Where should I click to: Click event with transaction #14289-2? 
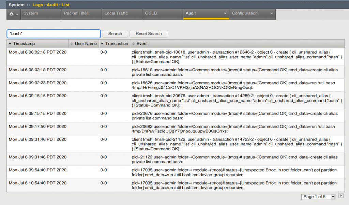(237, 101)
